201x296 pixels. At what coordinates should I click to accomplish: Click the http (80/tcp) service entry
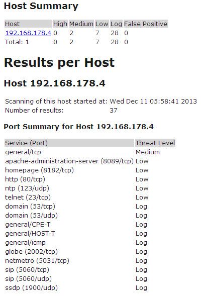[25, 179]
